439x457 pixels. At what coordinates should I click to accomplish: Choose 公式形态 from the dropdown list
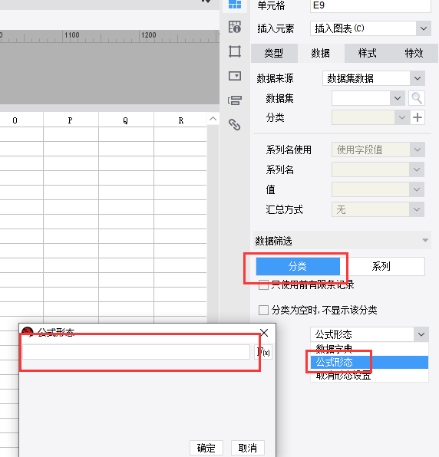click(369, 362)
